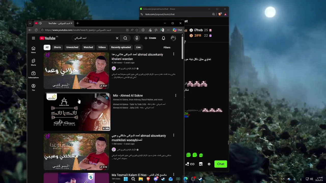Image resolution: width=326 pixels, height=183 pixels.
Task: Go to the YouTube logo home link
Action: tap(48, 38)
